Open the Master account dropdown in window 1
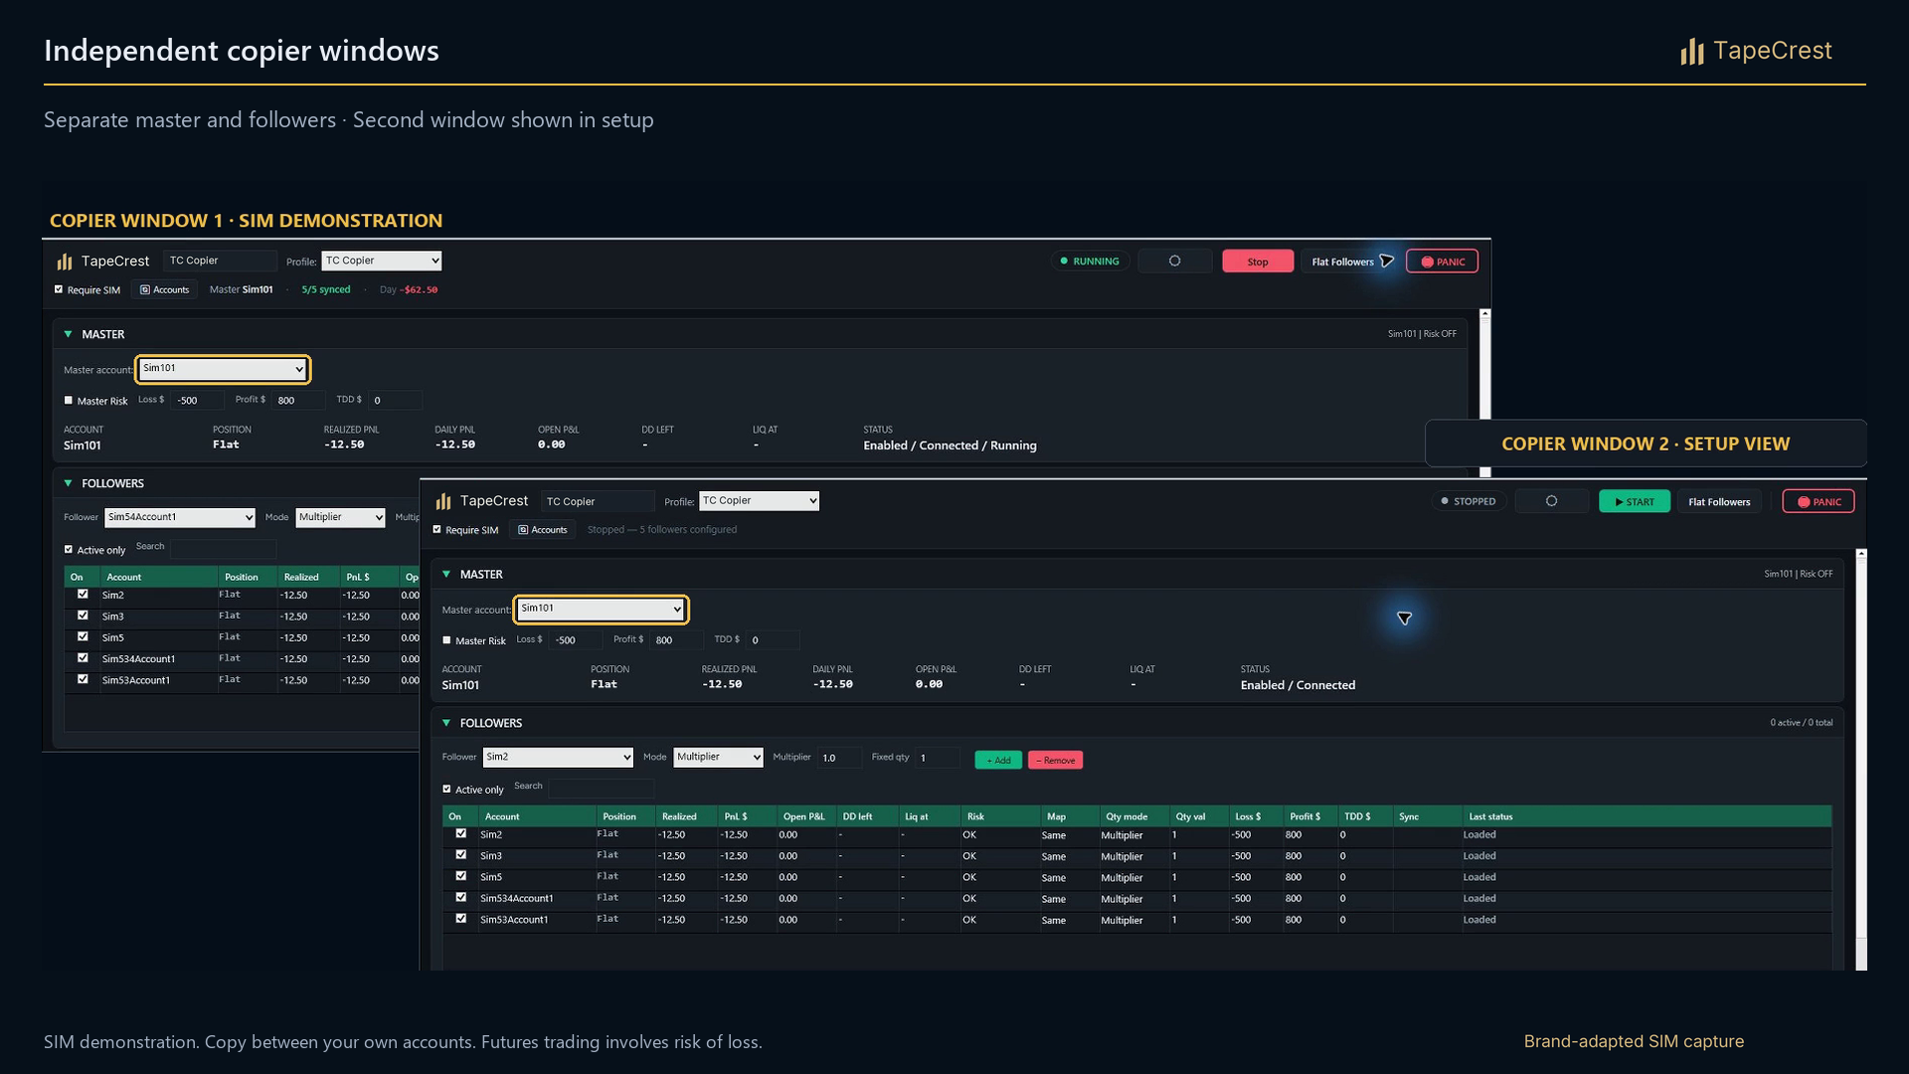The height and width of the screenshot is (1074, 1909). click(223, 369)
